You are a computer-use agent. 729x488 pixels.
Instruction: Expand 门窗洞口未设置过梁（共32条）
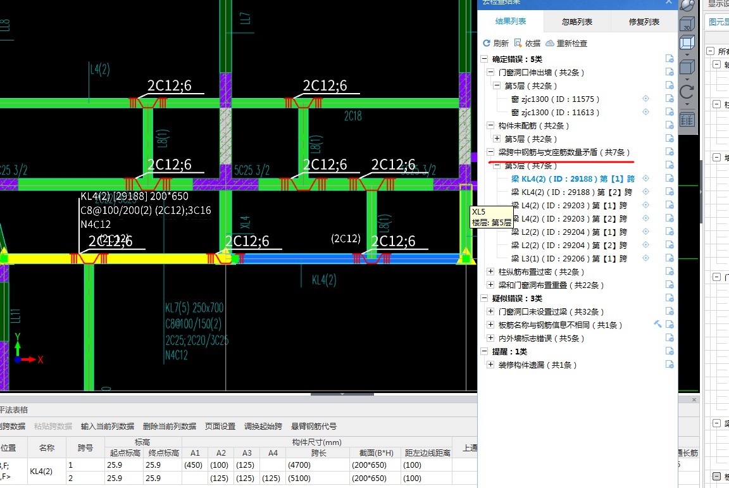[490, 311]
